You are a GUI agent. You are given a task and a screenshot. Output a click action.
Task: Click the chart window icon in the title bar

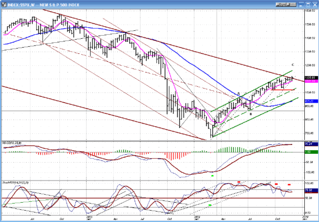pyautogui.click(x=4, y=5)
